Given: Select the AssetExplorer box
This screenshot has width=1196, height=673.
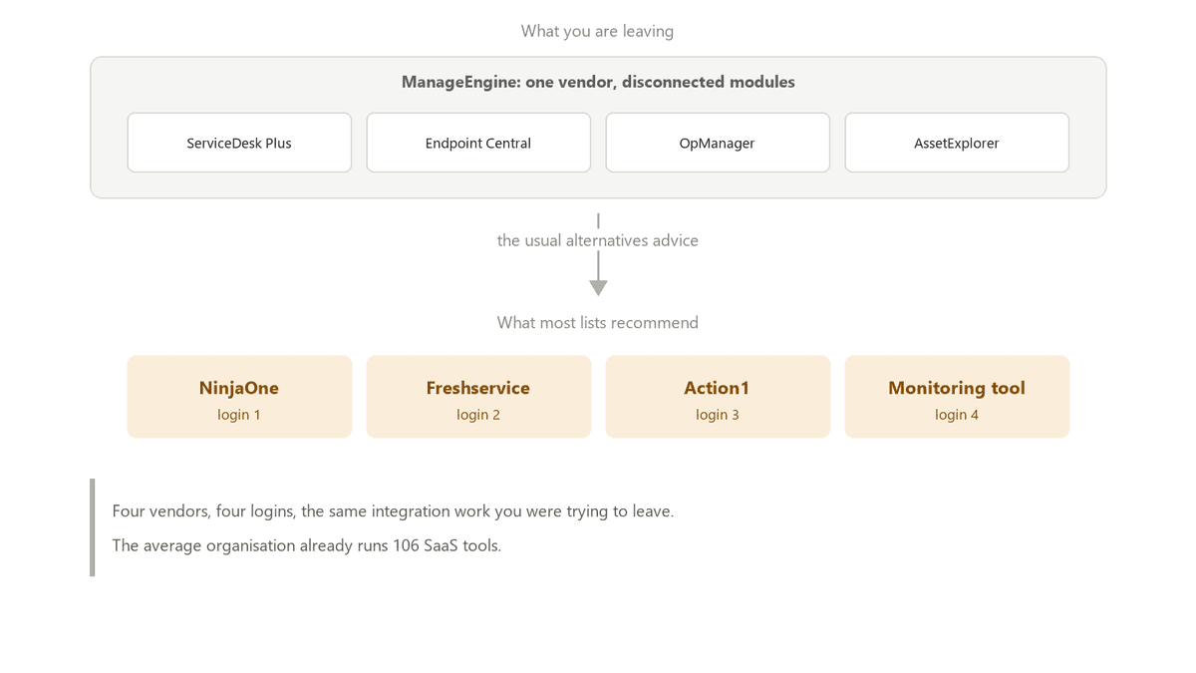Looking at the screenshot, I should (x=957, y=143).
